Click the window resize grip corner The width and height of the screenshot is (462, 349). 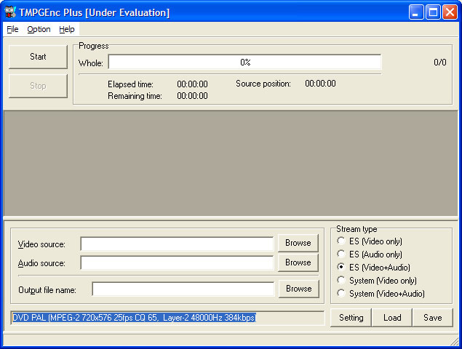pyautogui.click(x=454, y=341)
